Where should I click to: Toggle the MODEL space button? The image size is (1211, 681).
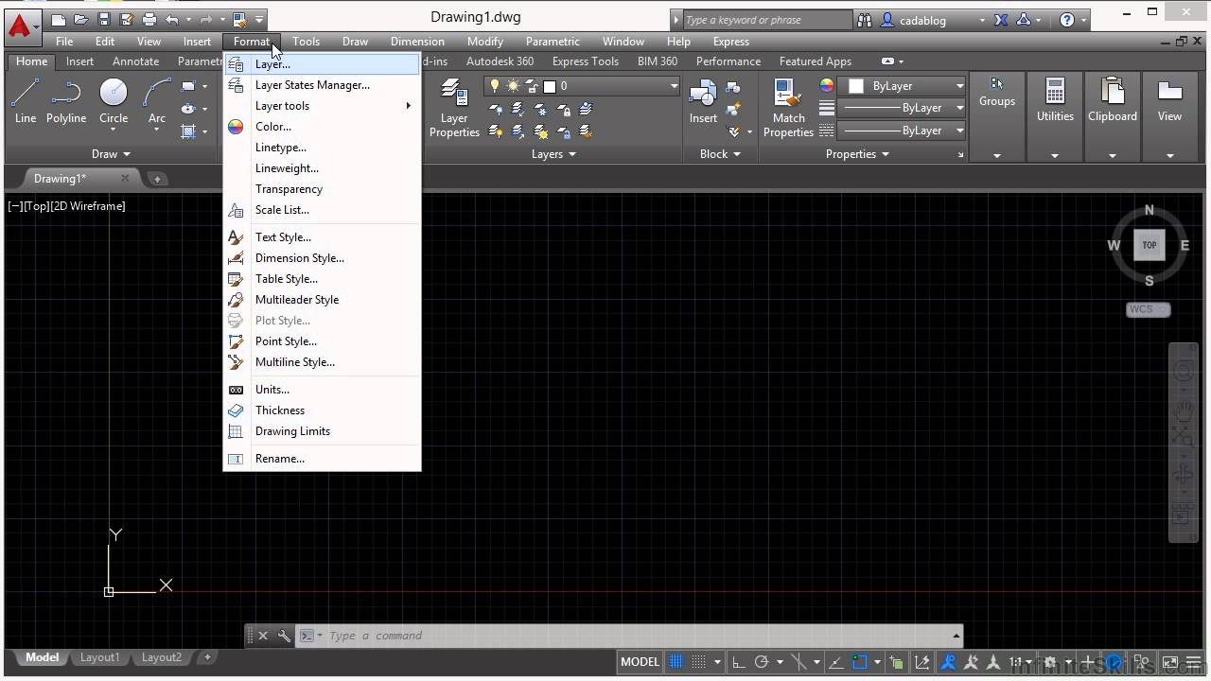click(x=640, y=662)
